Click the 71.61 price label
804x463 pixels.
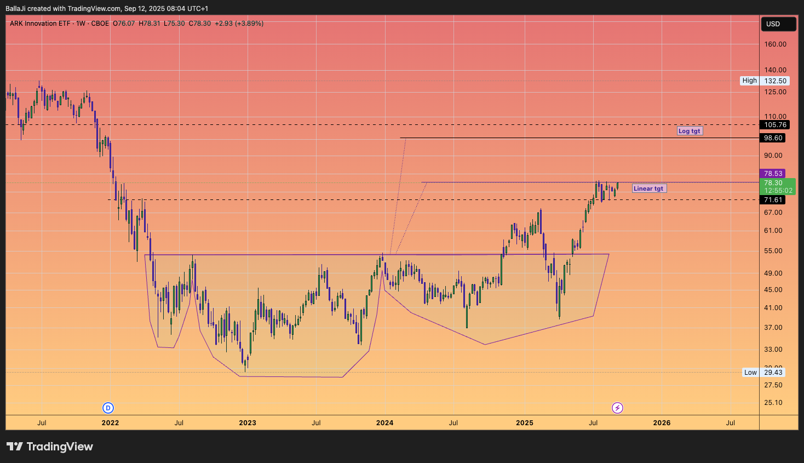click(x=773, y=200)
